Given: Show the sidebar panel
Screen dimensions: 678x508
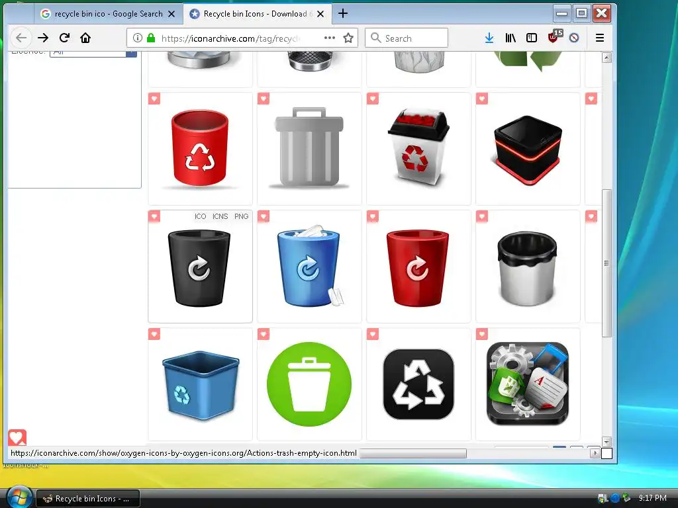Looking at the screenshot, I should coord(532,38).
